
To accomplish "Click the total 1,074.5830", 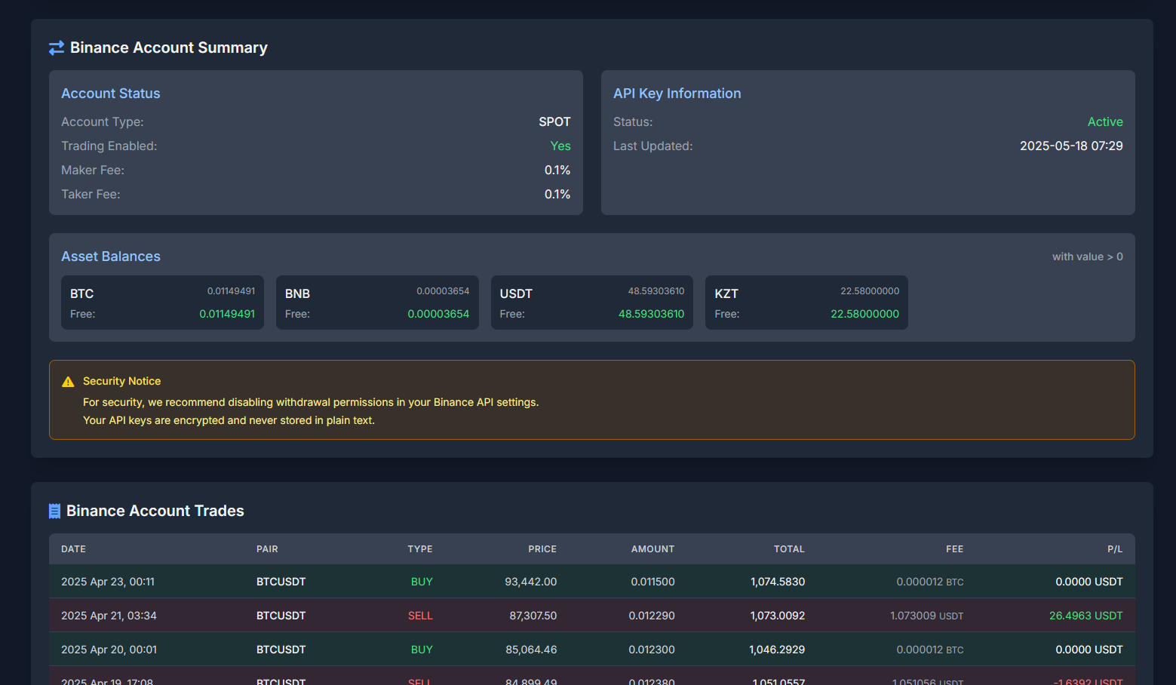I will coord(778,582).
